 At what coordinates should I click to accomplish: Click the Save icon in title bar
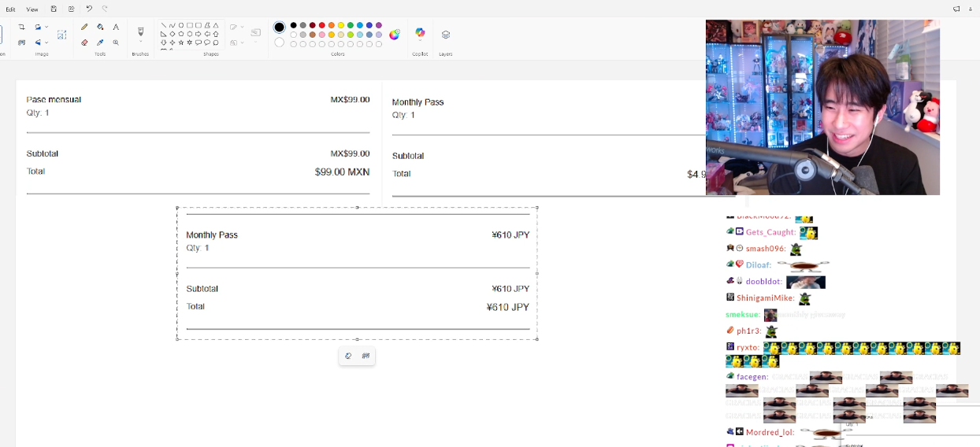point(54,9)
